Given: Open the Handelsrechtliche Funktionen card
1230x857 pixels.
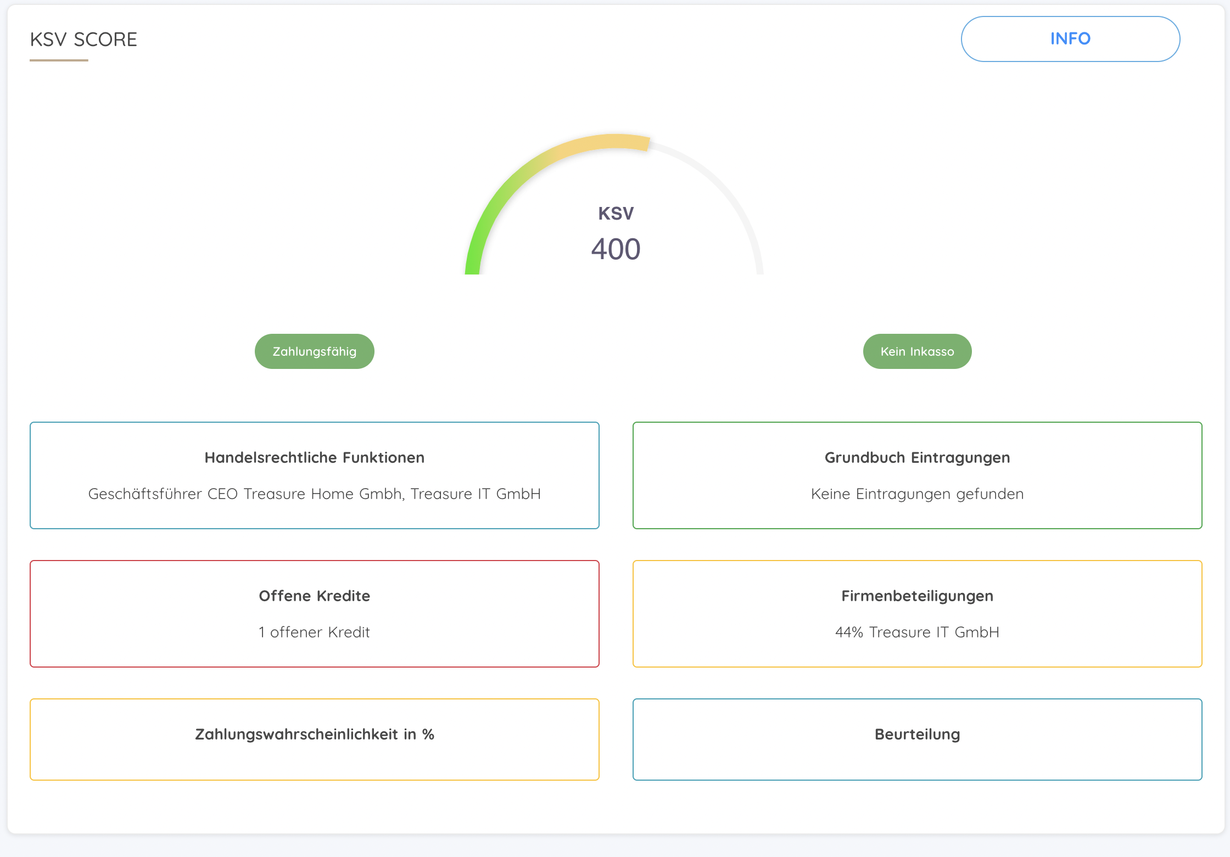Looking at the screenshot, I should (315, 475).
